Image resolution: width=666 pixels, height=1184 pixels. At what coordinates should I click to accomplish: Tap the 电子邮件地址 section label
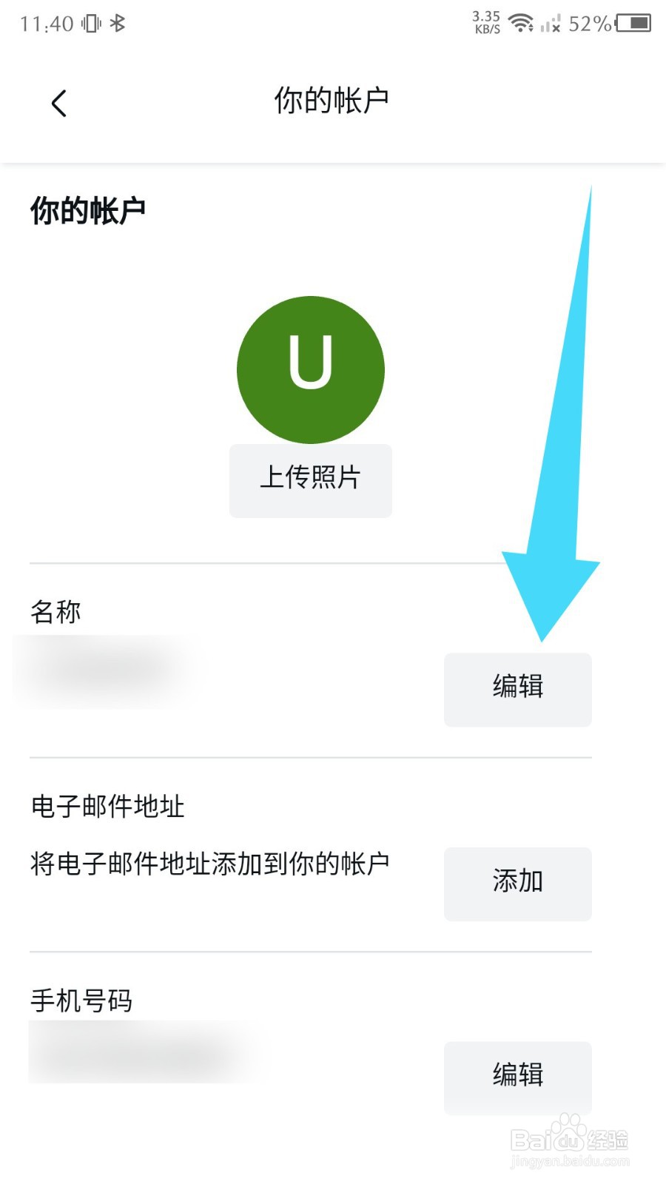(x=107, y=806)
